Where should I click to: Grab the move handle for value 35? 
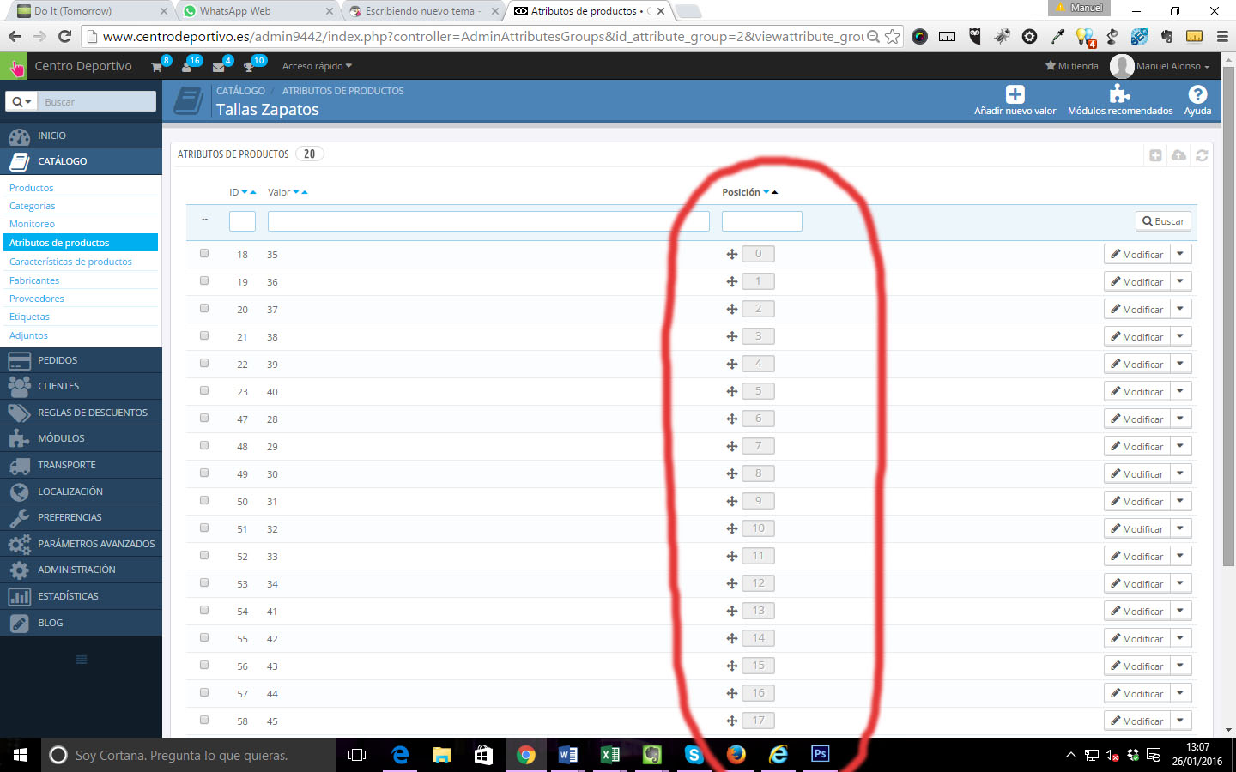point(732,254)
